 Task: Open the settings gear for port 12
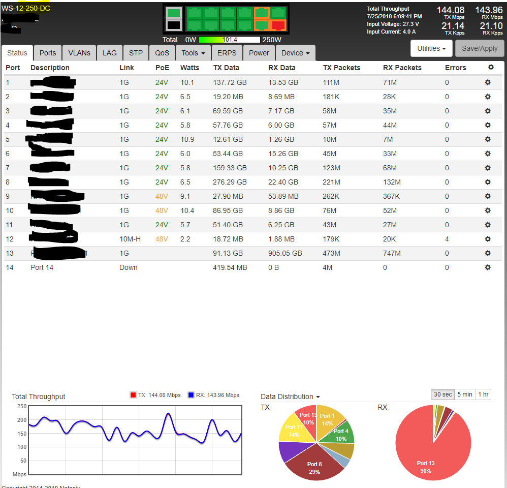tap(488, 239)
